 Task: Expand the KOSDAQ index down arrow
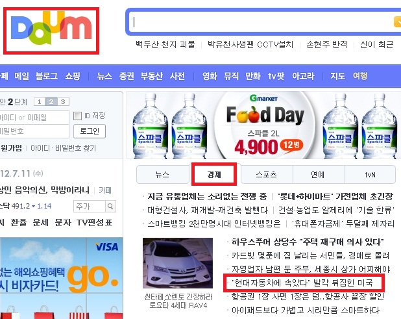tap(33, 207)
